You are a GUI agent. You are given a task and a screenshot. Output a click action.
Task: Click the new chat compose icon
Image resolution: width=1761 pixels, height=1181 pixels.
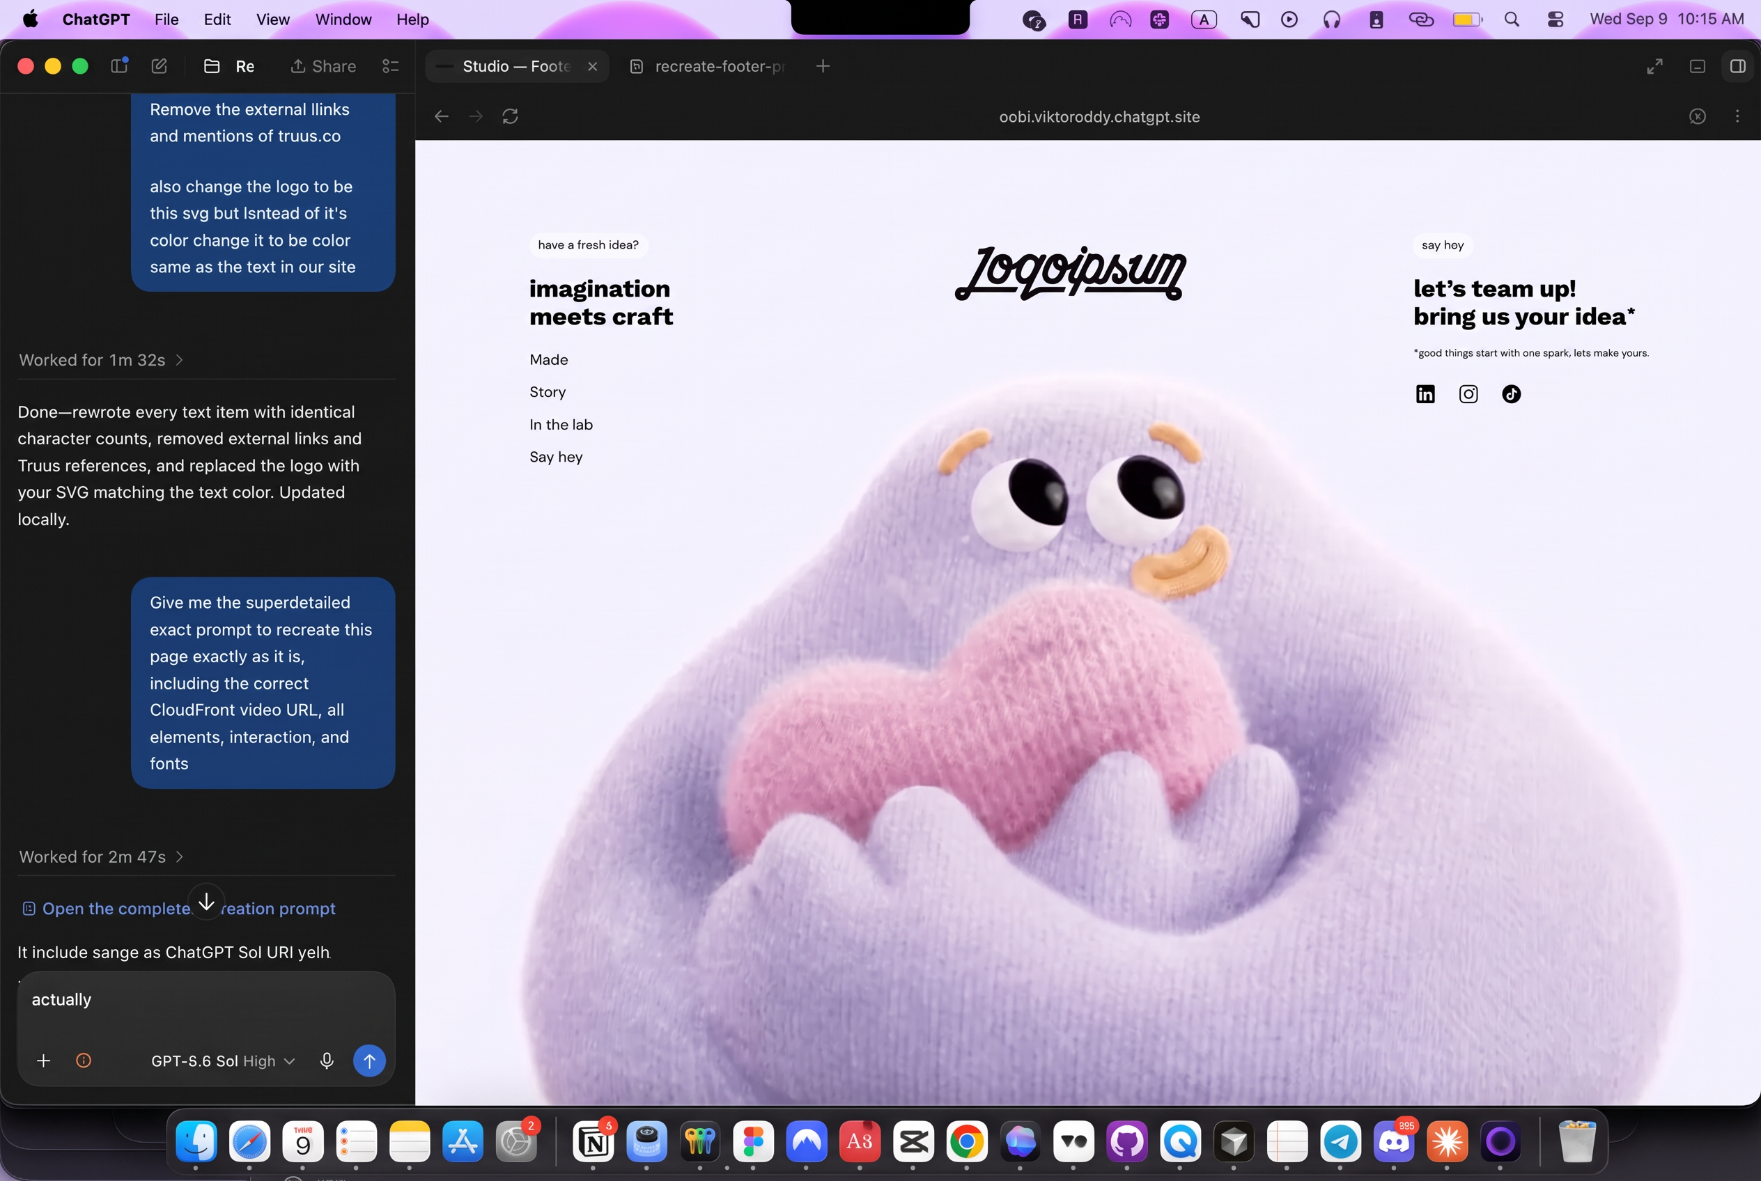(159, 66)
